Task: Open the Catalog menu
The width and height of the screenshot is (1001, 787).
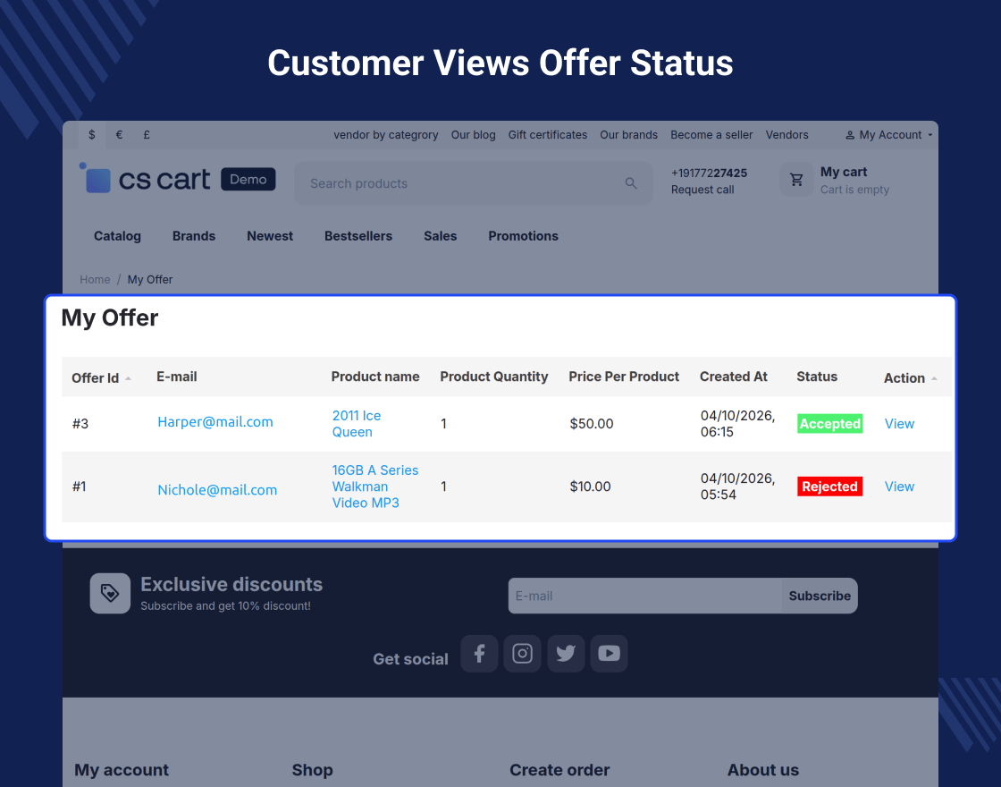Action: coord(117,236)
